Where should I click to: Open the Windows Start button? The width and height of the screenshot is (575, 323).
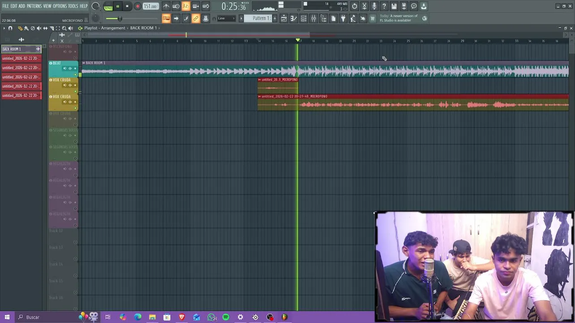point(7,317)
